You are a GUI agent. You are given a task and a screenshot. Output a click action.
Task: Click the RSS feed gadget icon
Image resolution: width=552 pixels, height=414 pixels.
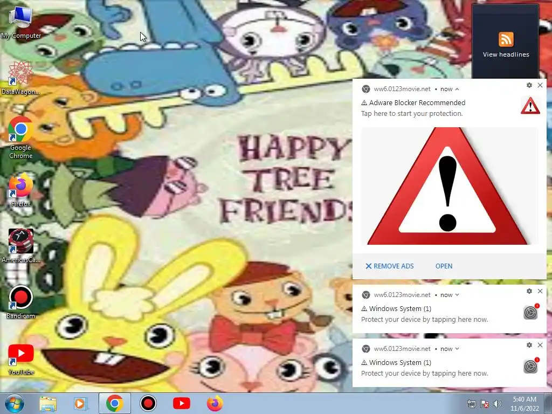coord(506,39)
